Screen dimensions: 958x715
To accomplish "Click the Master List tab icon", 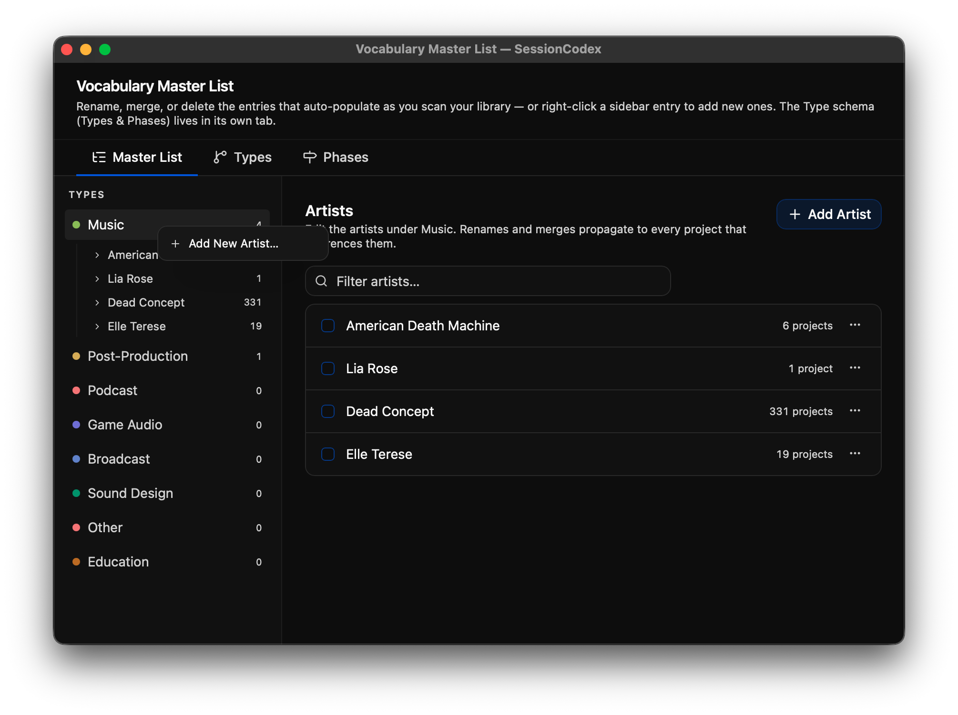I will tap(99, 157).
